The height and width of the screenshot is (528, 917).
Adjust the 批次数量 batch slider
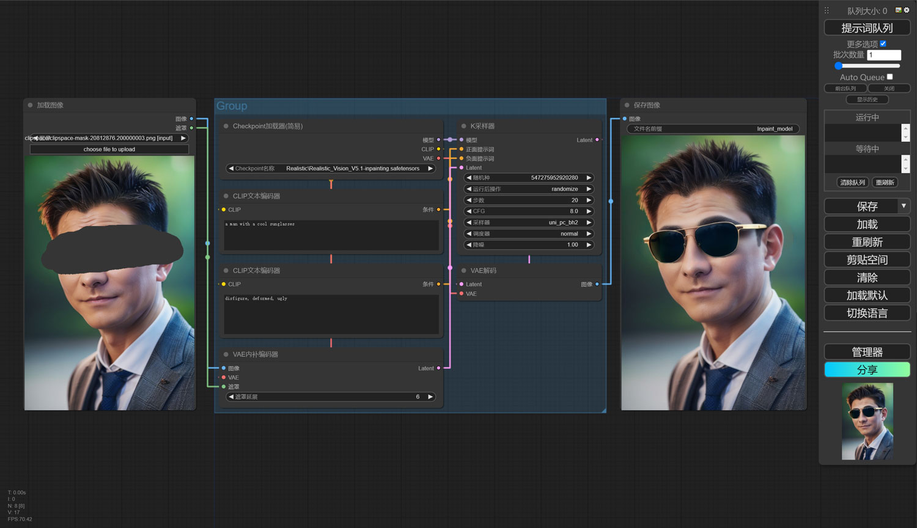[x=867, y=65]
